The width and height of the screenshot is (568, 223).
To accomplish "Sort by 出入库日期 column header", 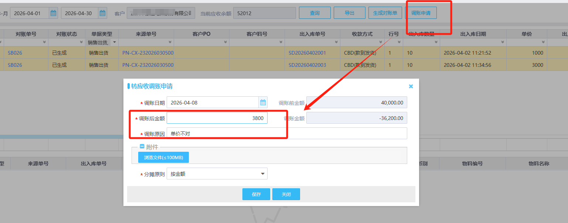I will (x=473, y=34).
